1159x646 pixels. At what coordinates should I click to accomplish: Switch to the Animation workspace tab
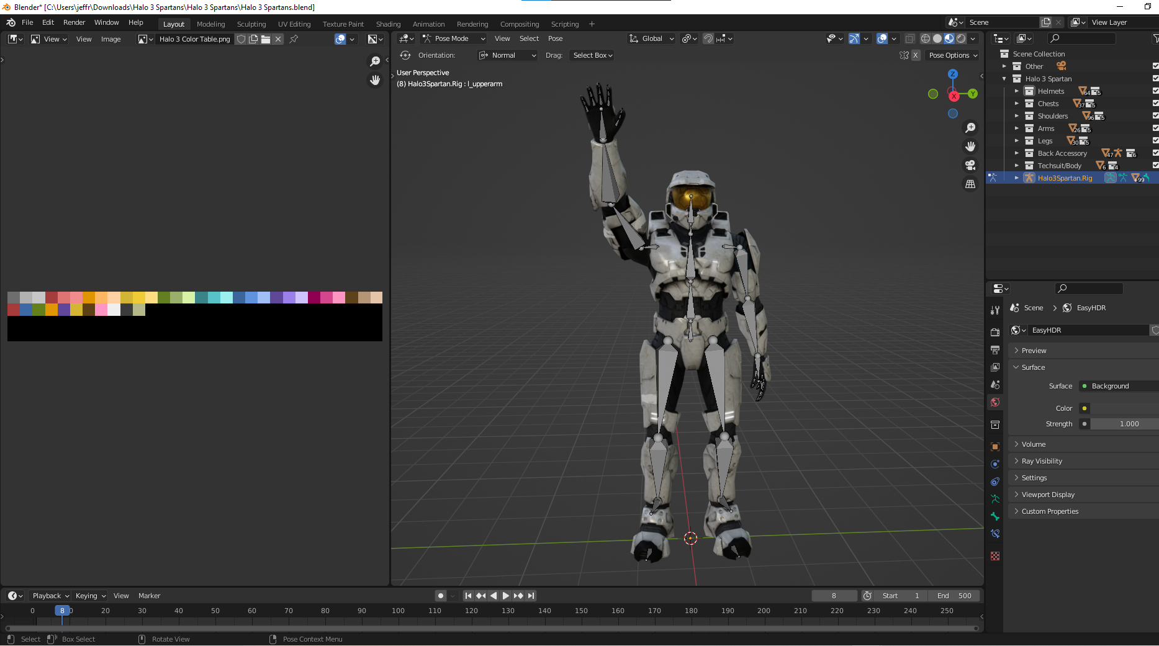pos(429,24)
